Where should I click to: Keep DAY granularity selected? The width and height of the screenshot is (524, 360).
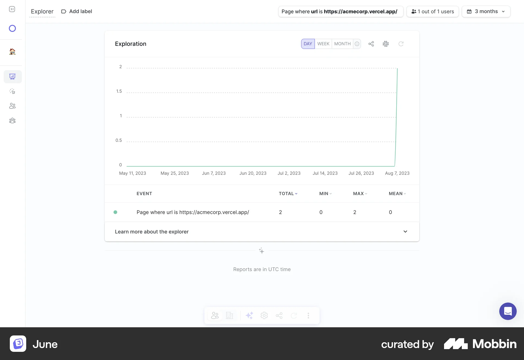click(308, 44)
